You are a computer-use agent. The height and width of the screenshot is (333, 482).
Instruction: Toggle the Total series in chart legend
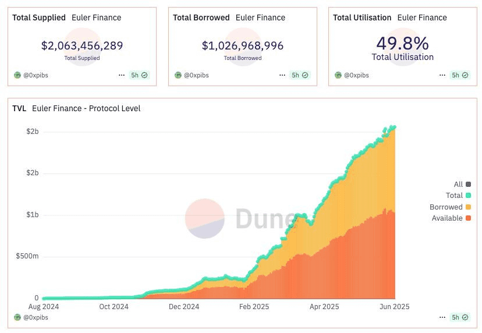[x=458, y=195]
